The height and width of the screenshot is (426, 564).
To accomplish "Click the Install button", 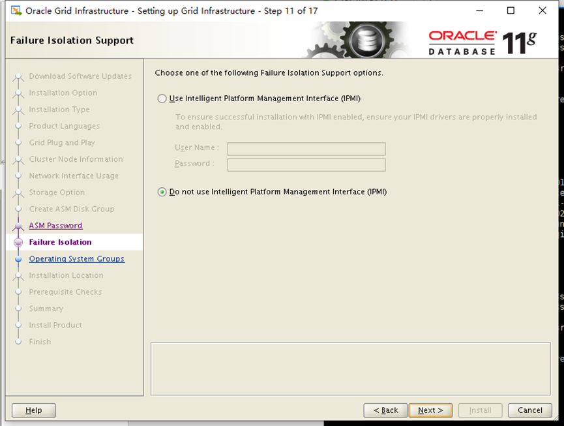I will (480, 410).
